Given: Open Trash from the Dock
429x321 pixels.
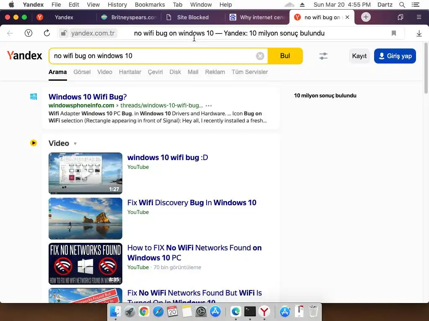Looking at the screenshot, I should [313, 311].
